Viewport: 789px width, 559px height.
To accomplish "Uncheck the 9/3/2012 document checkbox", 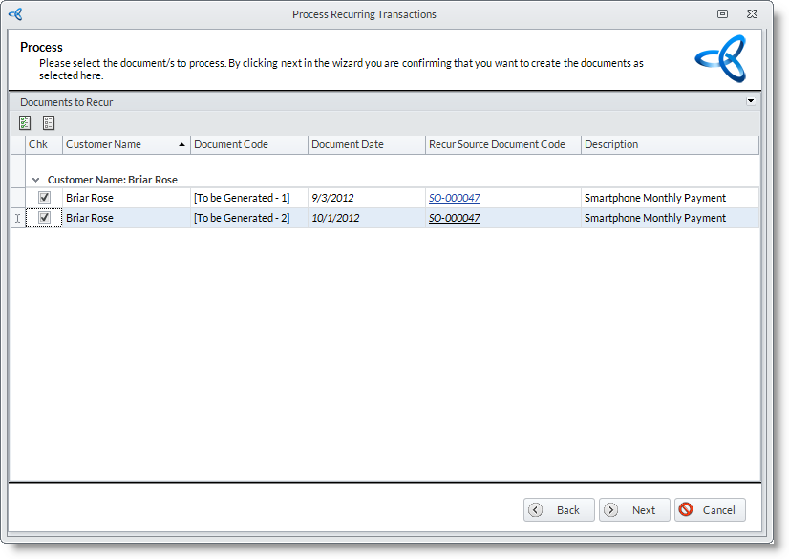I will click(44, 198).
